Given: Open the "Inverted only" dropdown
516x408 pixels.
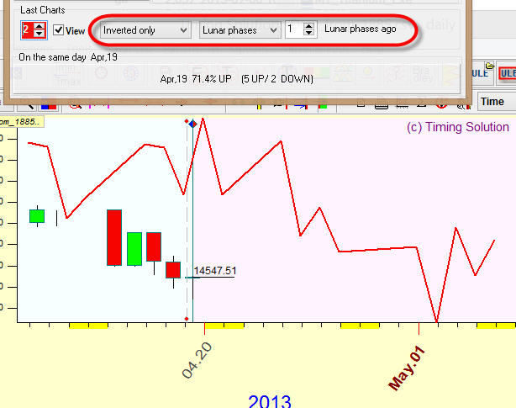Looking at the screenshot, I should pyautogui.click(x=145, y=30).
